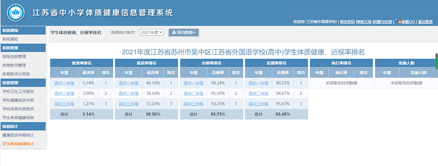This screenshot has width=438, height=166.
Task: Click the green vertical scrollbar thumb
Action: 437,61
